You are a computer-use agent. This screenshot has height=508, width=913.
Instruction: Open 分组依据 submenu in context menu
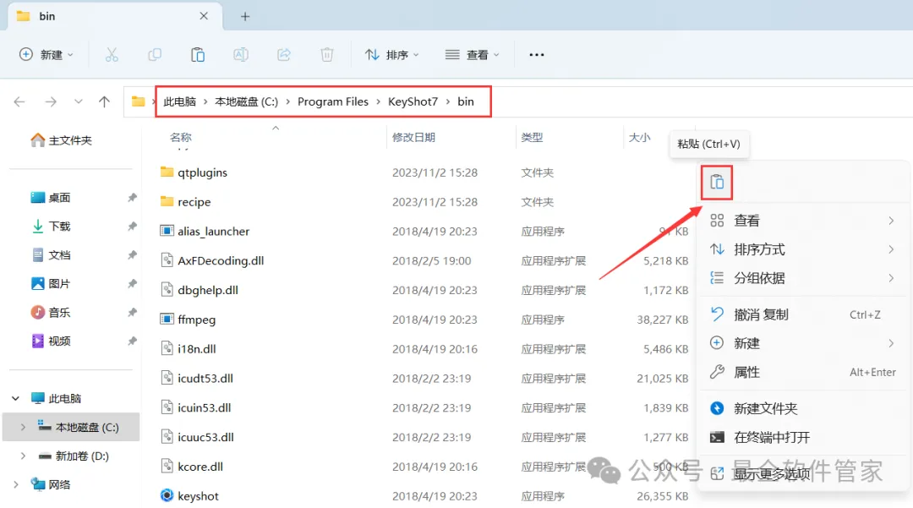click(x=803, y=278)
